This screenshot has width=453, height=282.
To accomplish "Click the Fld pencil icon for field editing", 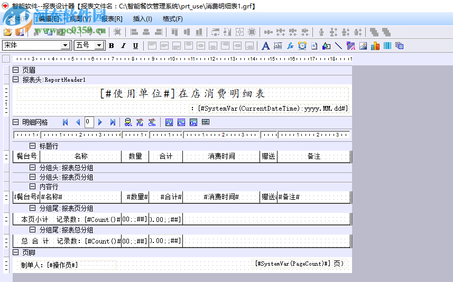I will 140,122.
